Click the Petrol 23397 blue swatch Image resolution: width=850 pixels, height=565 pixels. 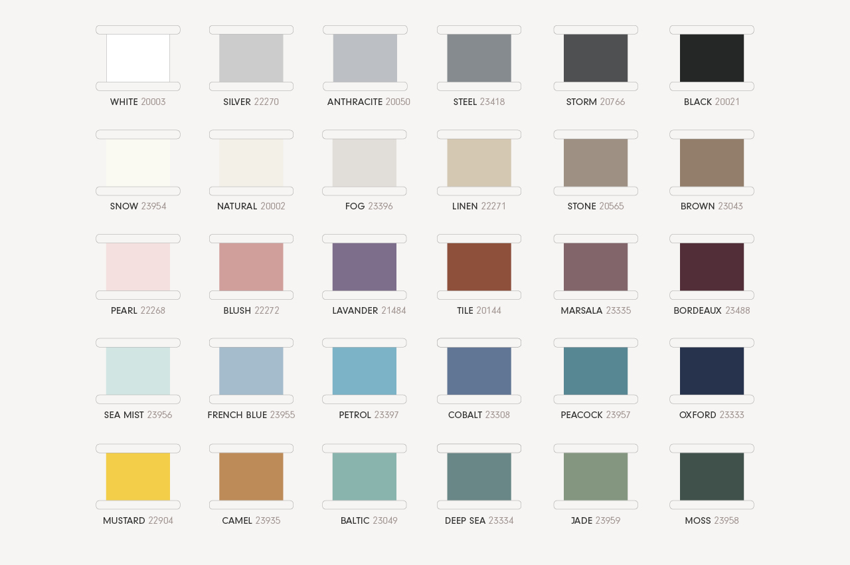click(x=365, y=372)
